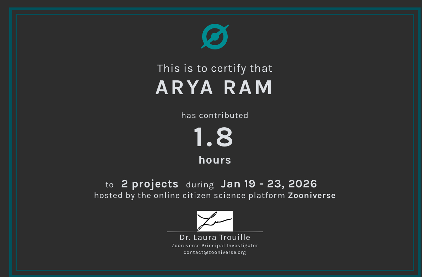Click the signature image above the name line

(215, 221)
